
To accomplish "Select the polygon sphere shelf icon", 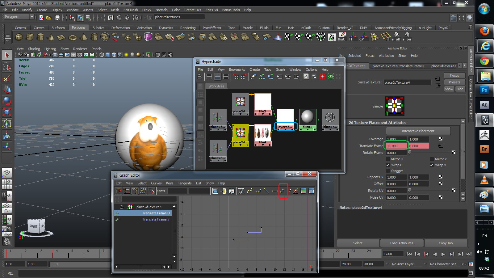I will (19, 37).
